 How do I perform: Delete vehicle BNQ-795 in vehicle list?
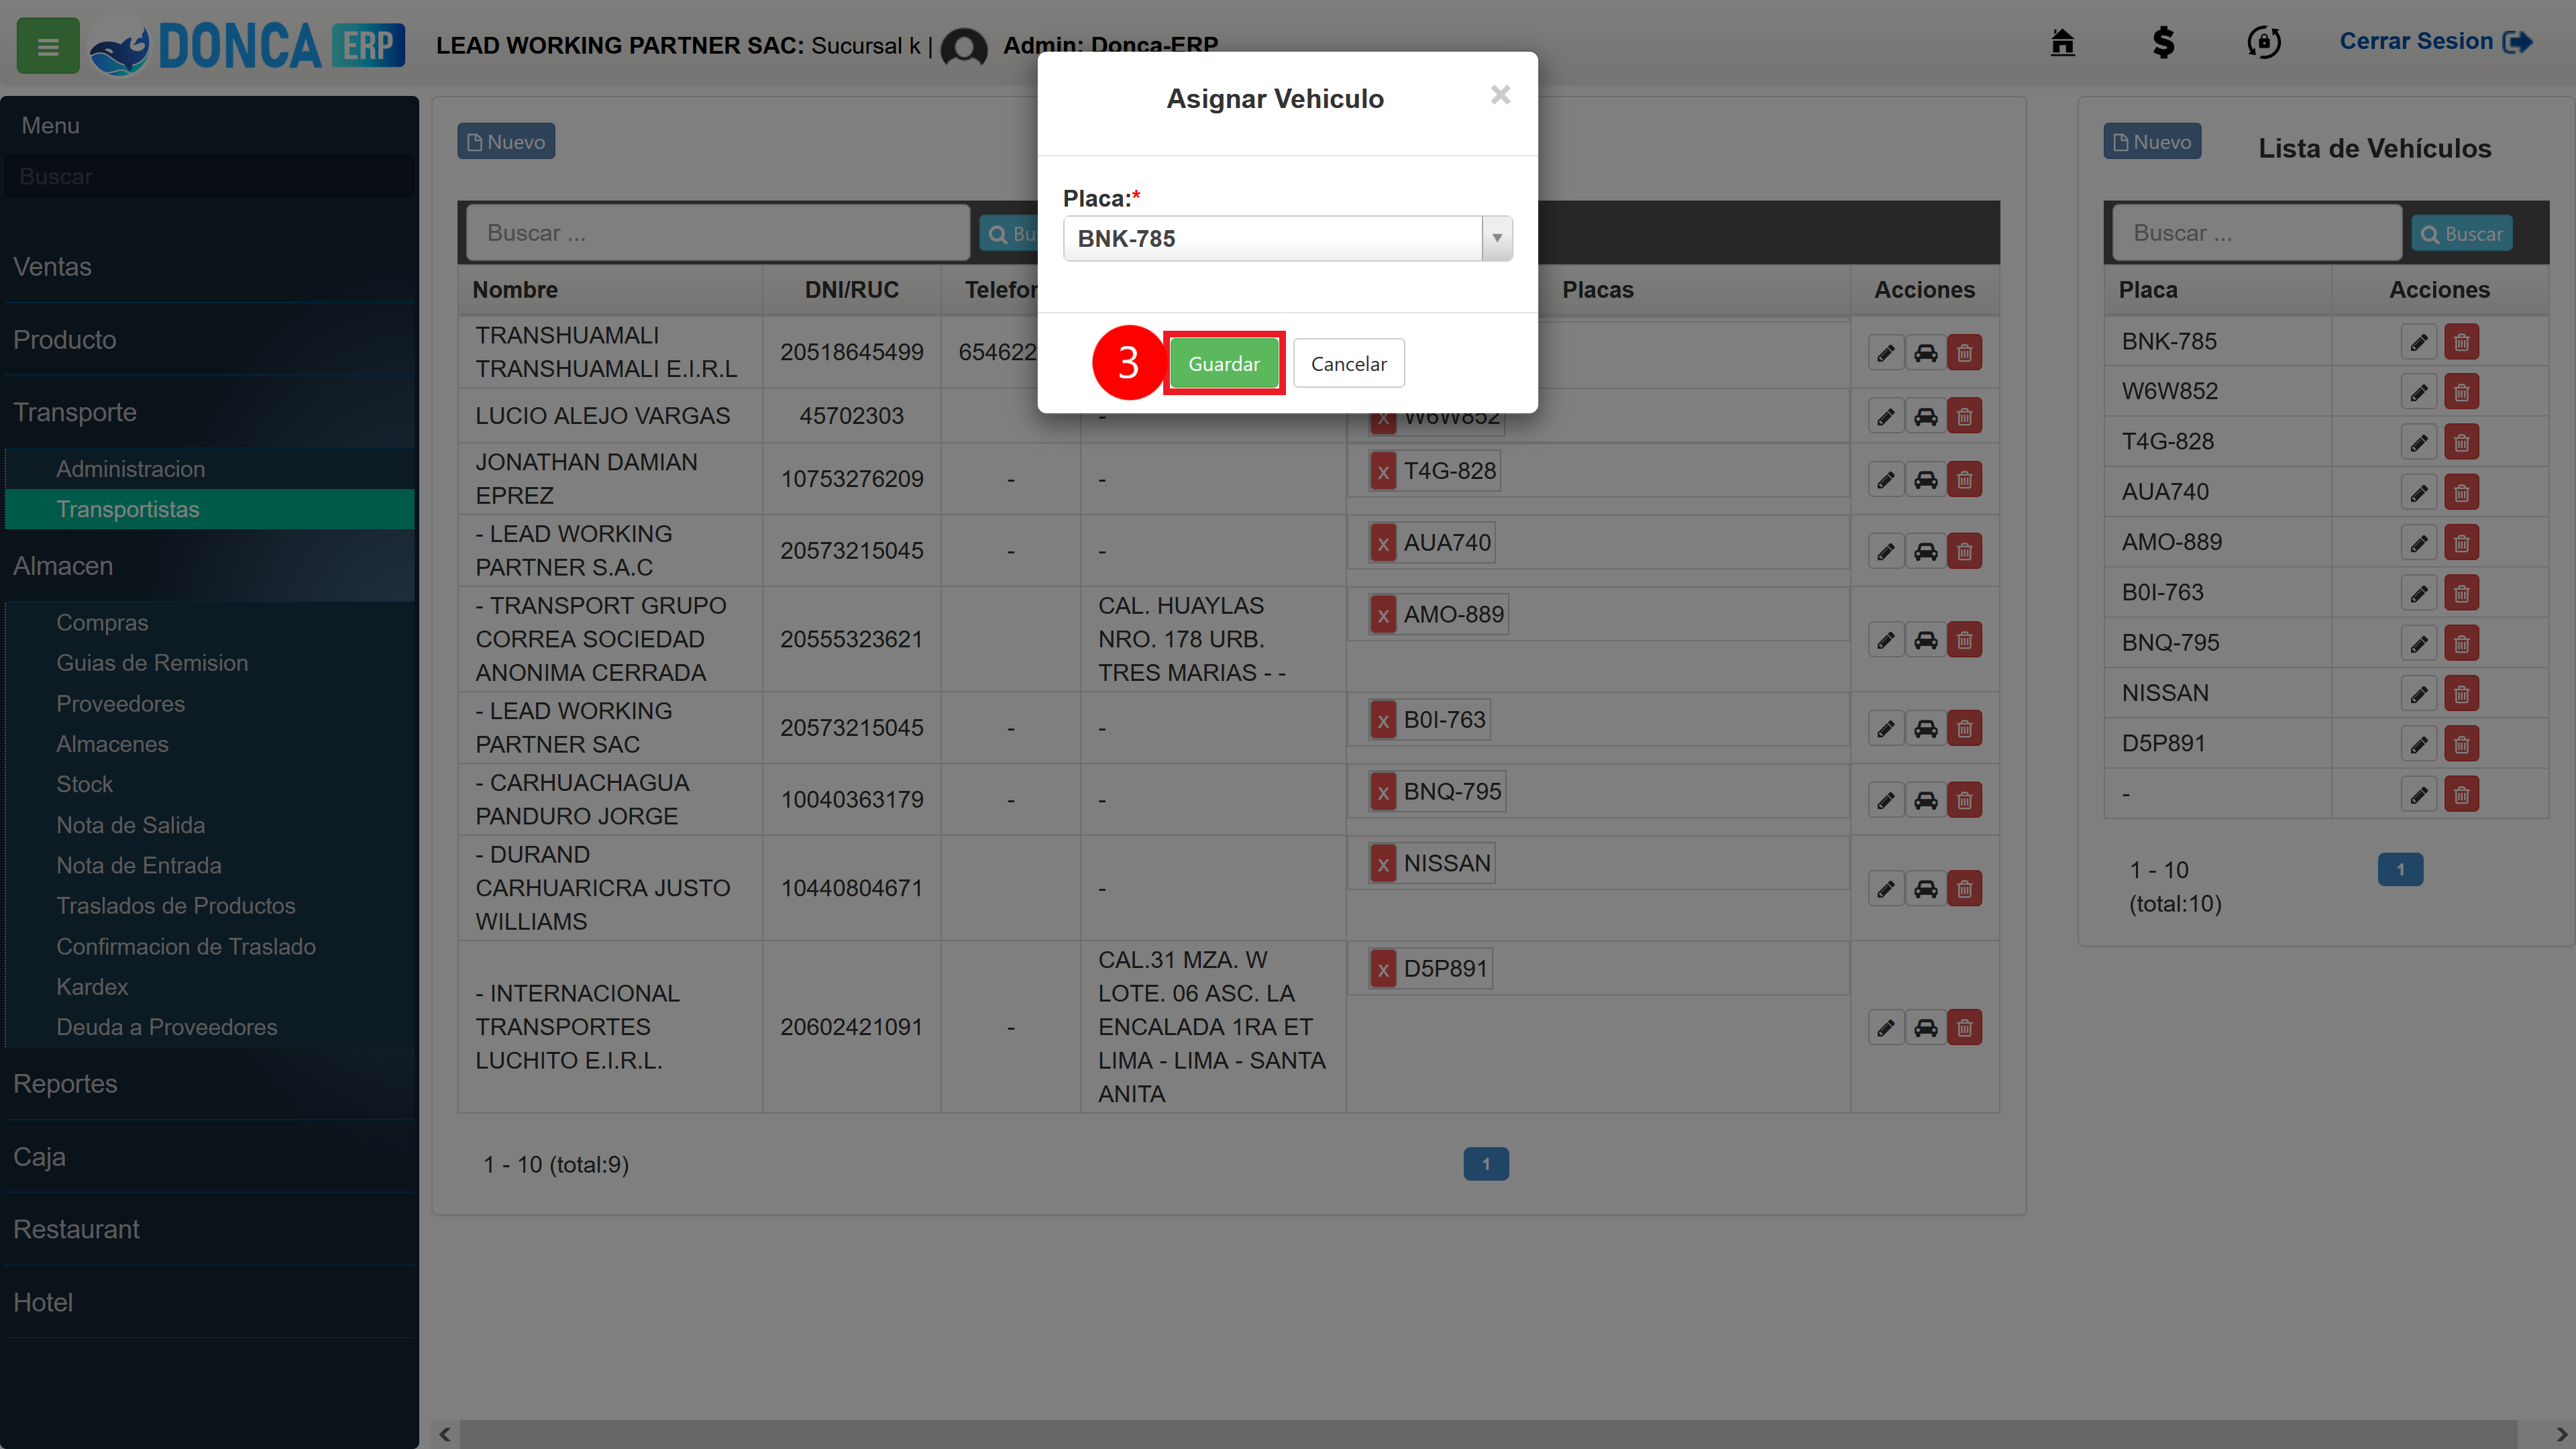2461,643
